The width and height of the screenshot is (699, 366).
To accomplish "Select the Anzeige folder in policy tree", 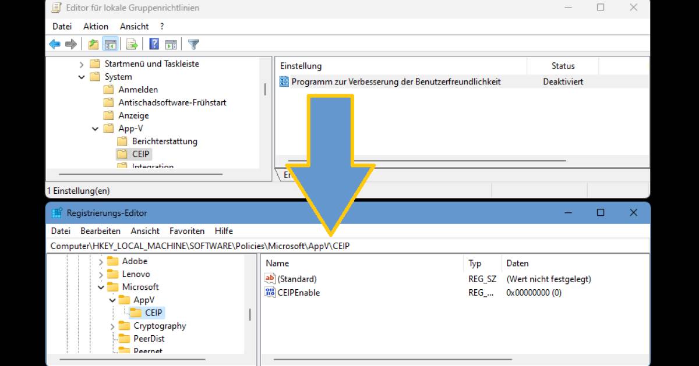I will click(133, 115).
